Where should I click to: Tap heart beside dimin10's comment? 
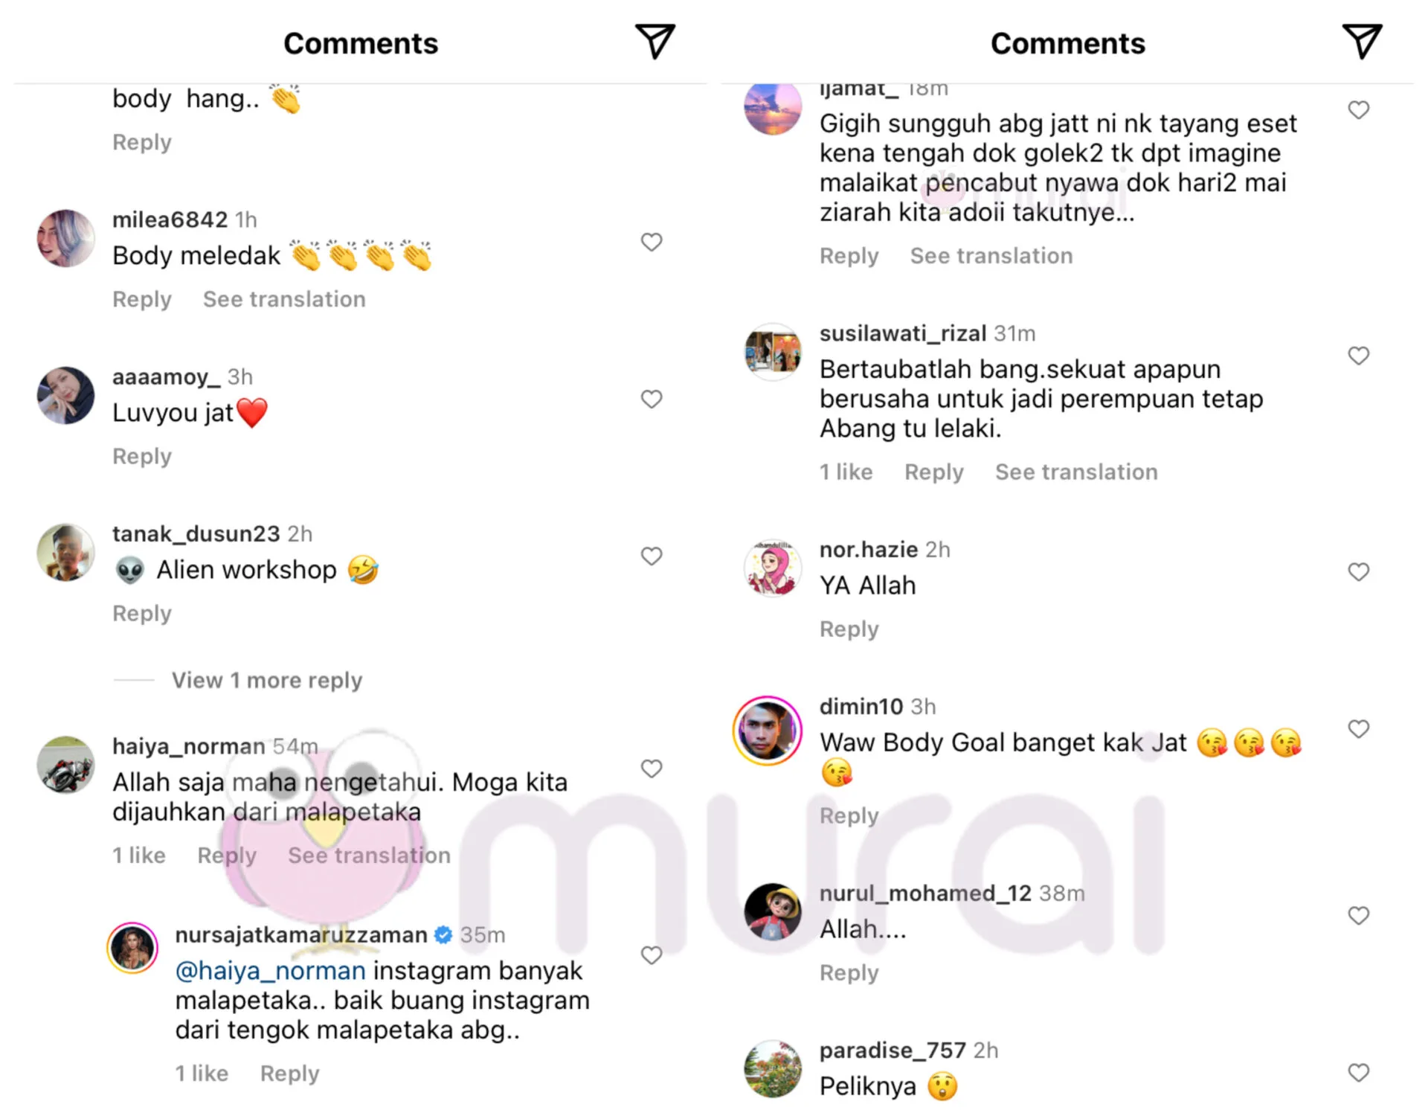pos(1359,728)
